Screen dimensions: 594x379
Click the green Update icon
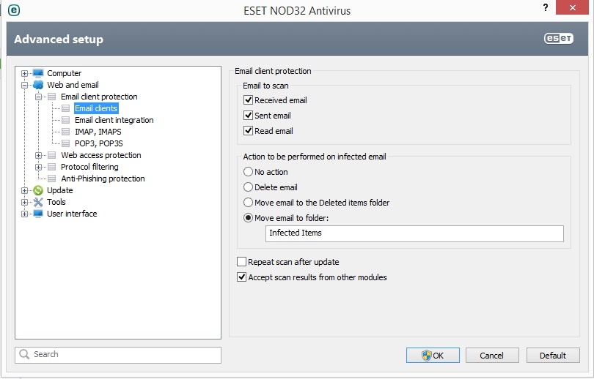(38, 190)
